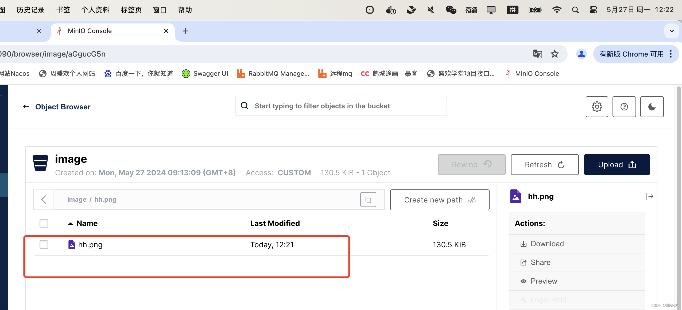Open Spotlight search in menu bar

(x=575, y=10)
